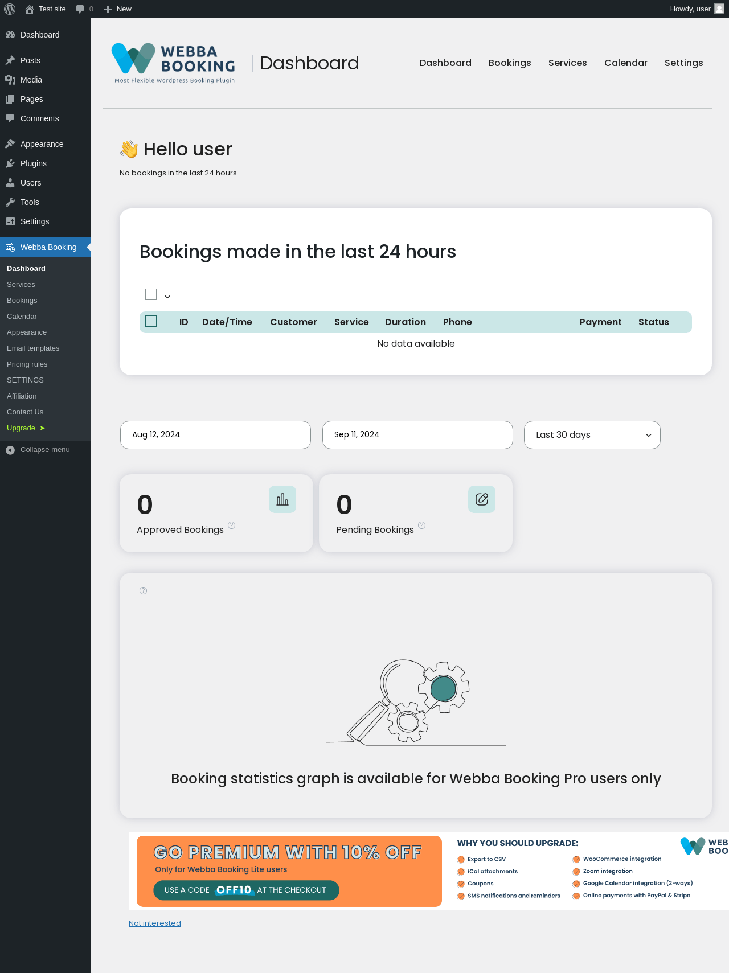Open the Last 30 days dropdown
The width and height of the screenshot is (729, 973).
[x=592, y=435]
